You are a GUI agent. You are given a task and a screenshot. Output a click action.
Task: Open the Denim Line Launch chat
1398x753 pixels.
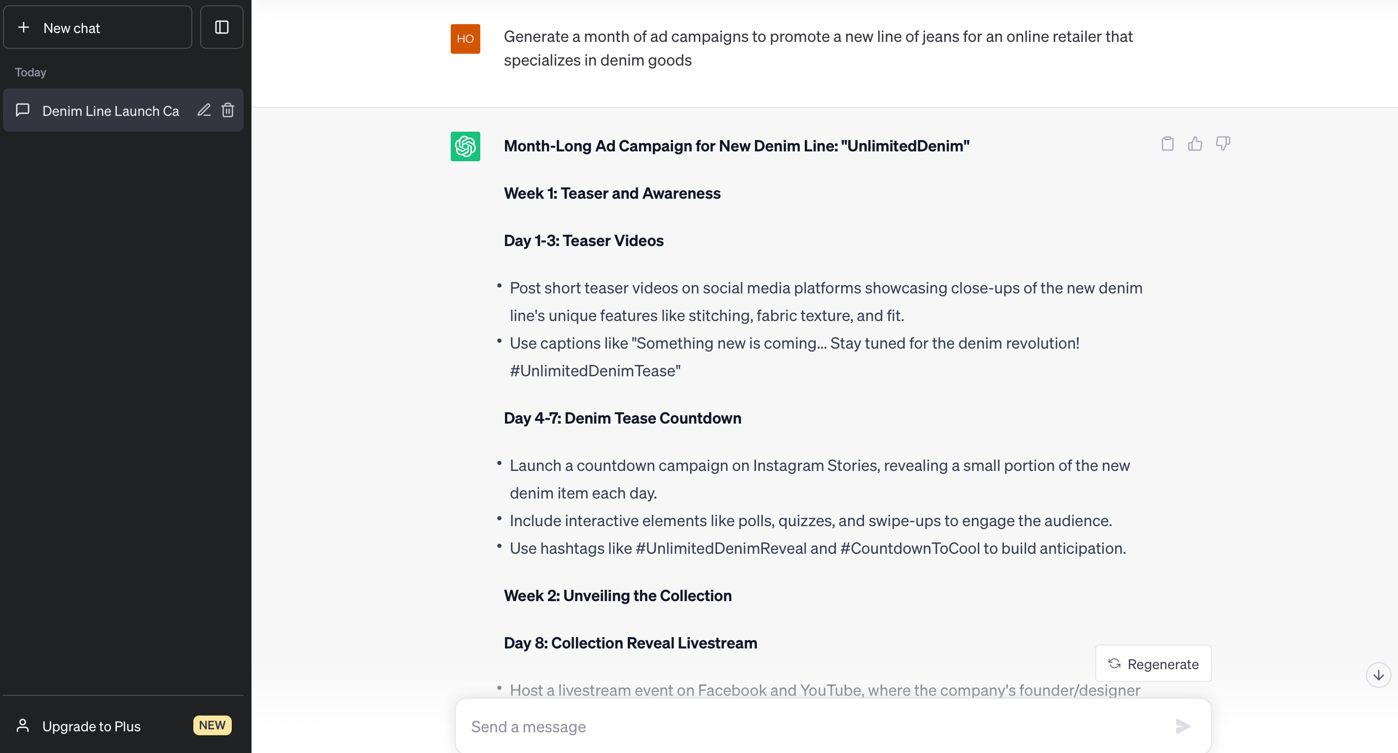point(111,111)
